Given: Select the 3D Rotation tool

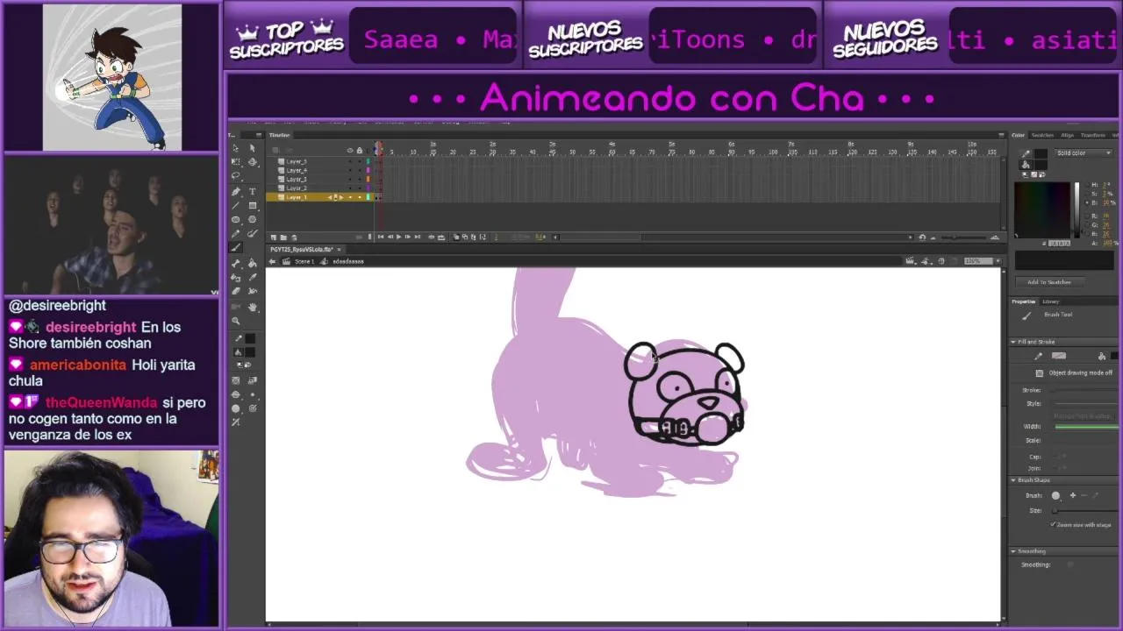Looking at the screenshot, I should point(253,161).
